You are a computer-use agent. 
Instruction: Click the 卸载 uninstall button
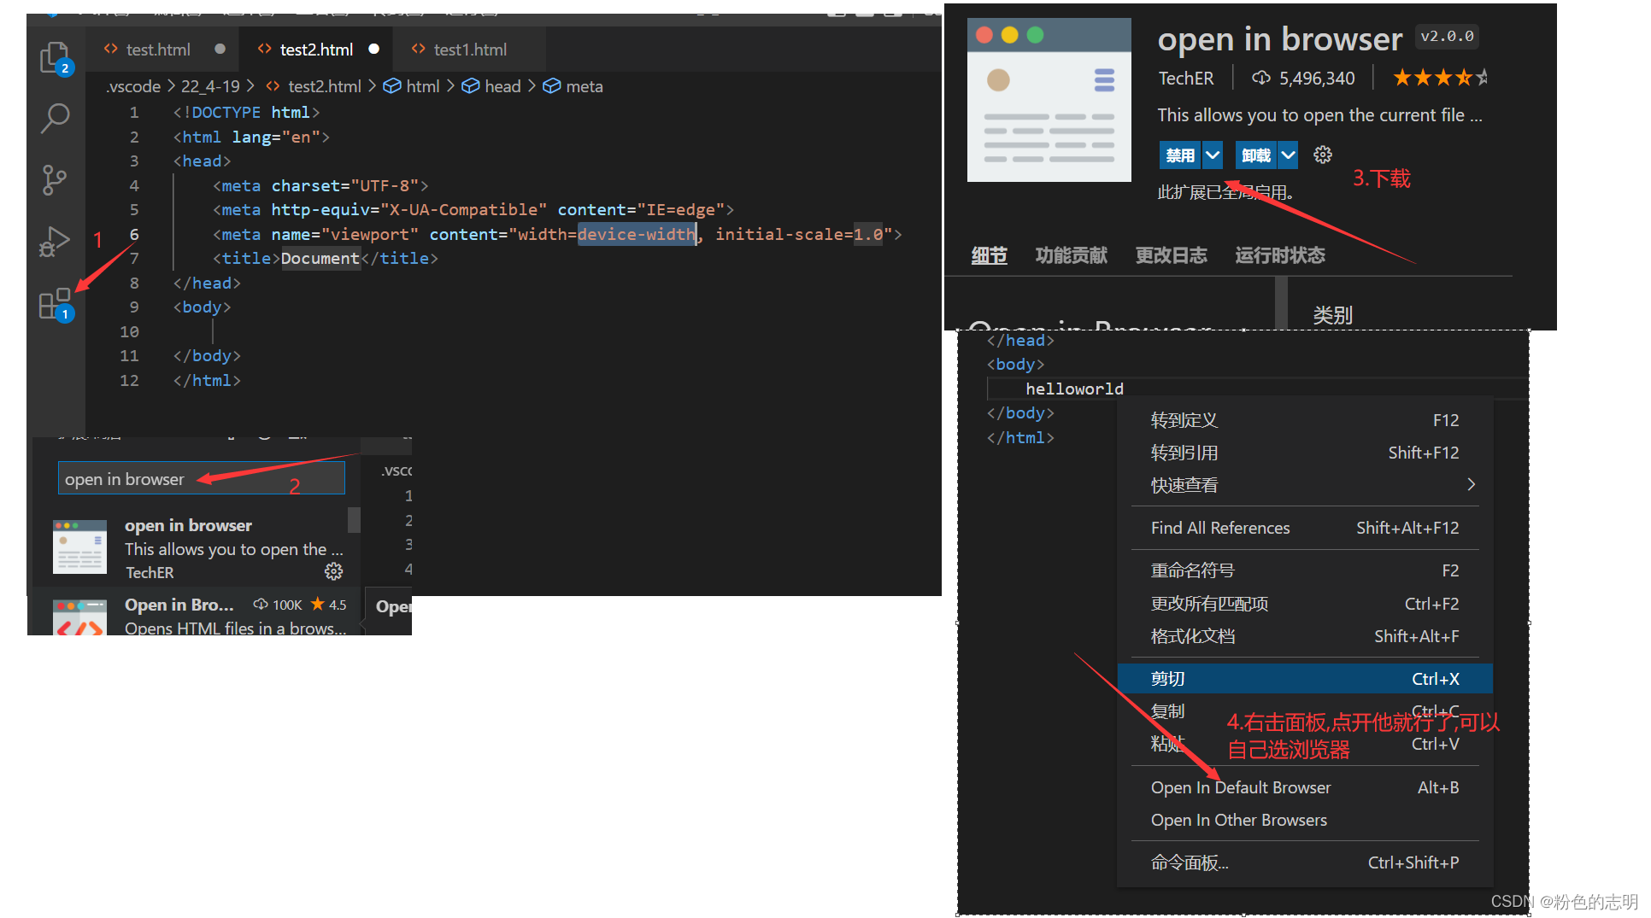click(1255, 155)
